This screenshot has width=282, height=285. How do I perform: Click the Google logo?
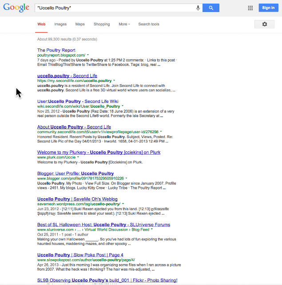click(x=16, y=8)
